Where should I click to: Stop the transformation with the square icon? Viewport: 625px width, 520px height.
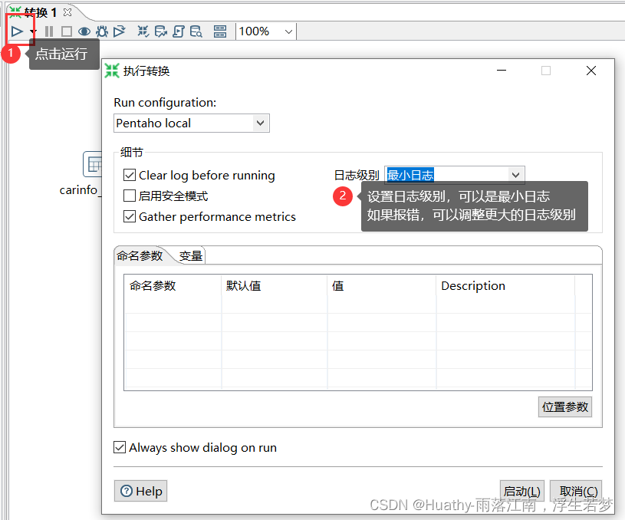[67, 31]
